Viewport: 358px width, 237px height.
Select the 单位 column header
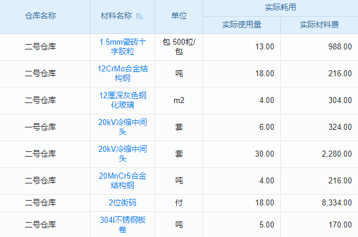click(x=179, y=15)
